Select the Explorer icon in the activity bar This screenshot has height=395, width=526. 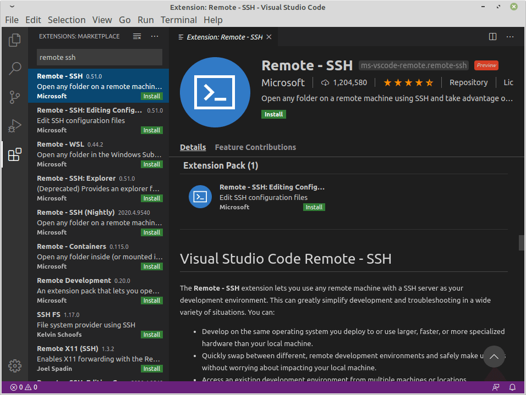15,40
